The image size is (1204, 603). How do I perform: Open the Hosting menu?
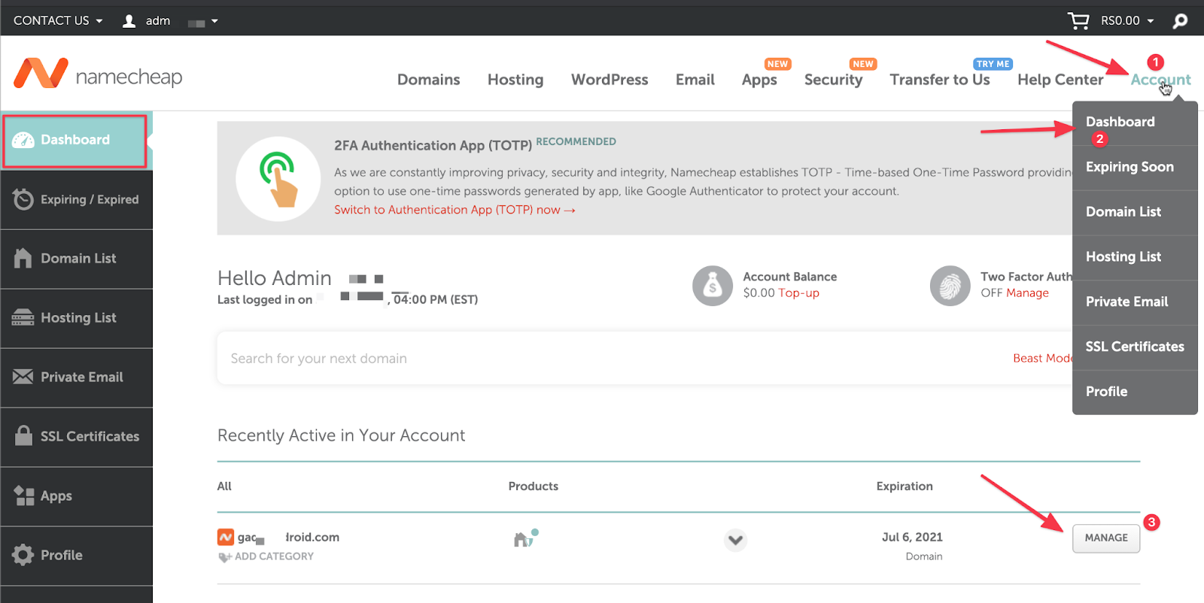pos(515,80)
